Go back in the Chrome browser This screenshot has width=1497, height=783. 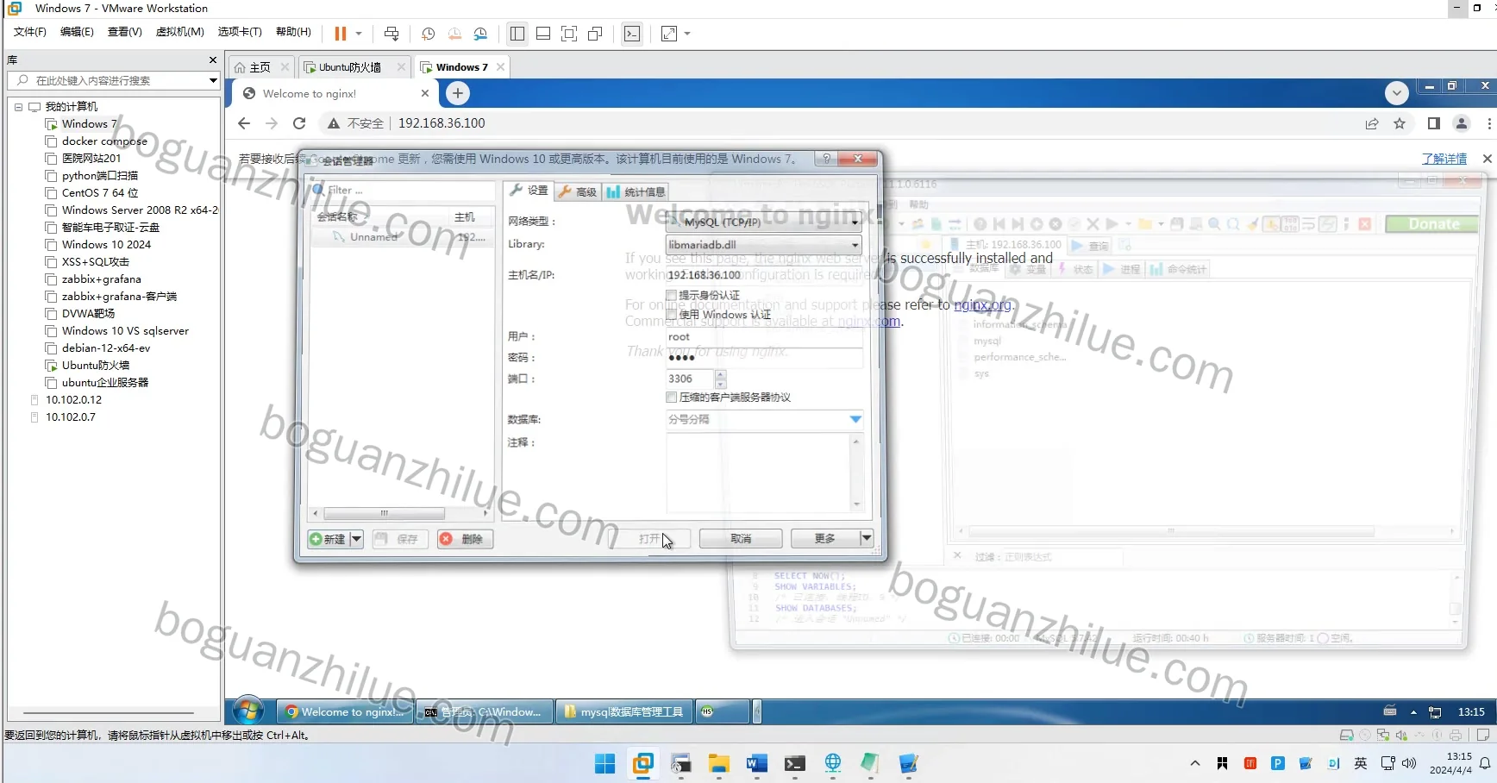coord(244,123)
